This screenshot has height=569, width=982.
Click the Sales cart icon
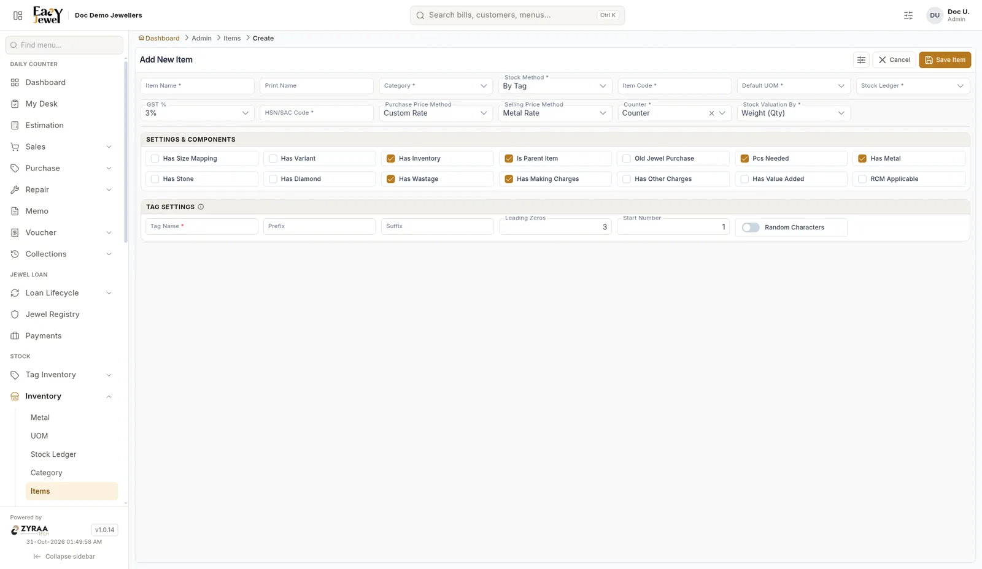click(x=15, y=147)
